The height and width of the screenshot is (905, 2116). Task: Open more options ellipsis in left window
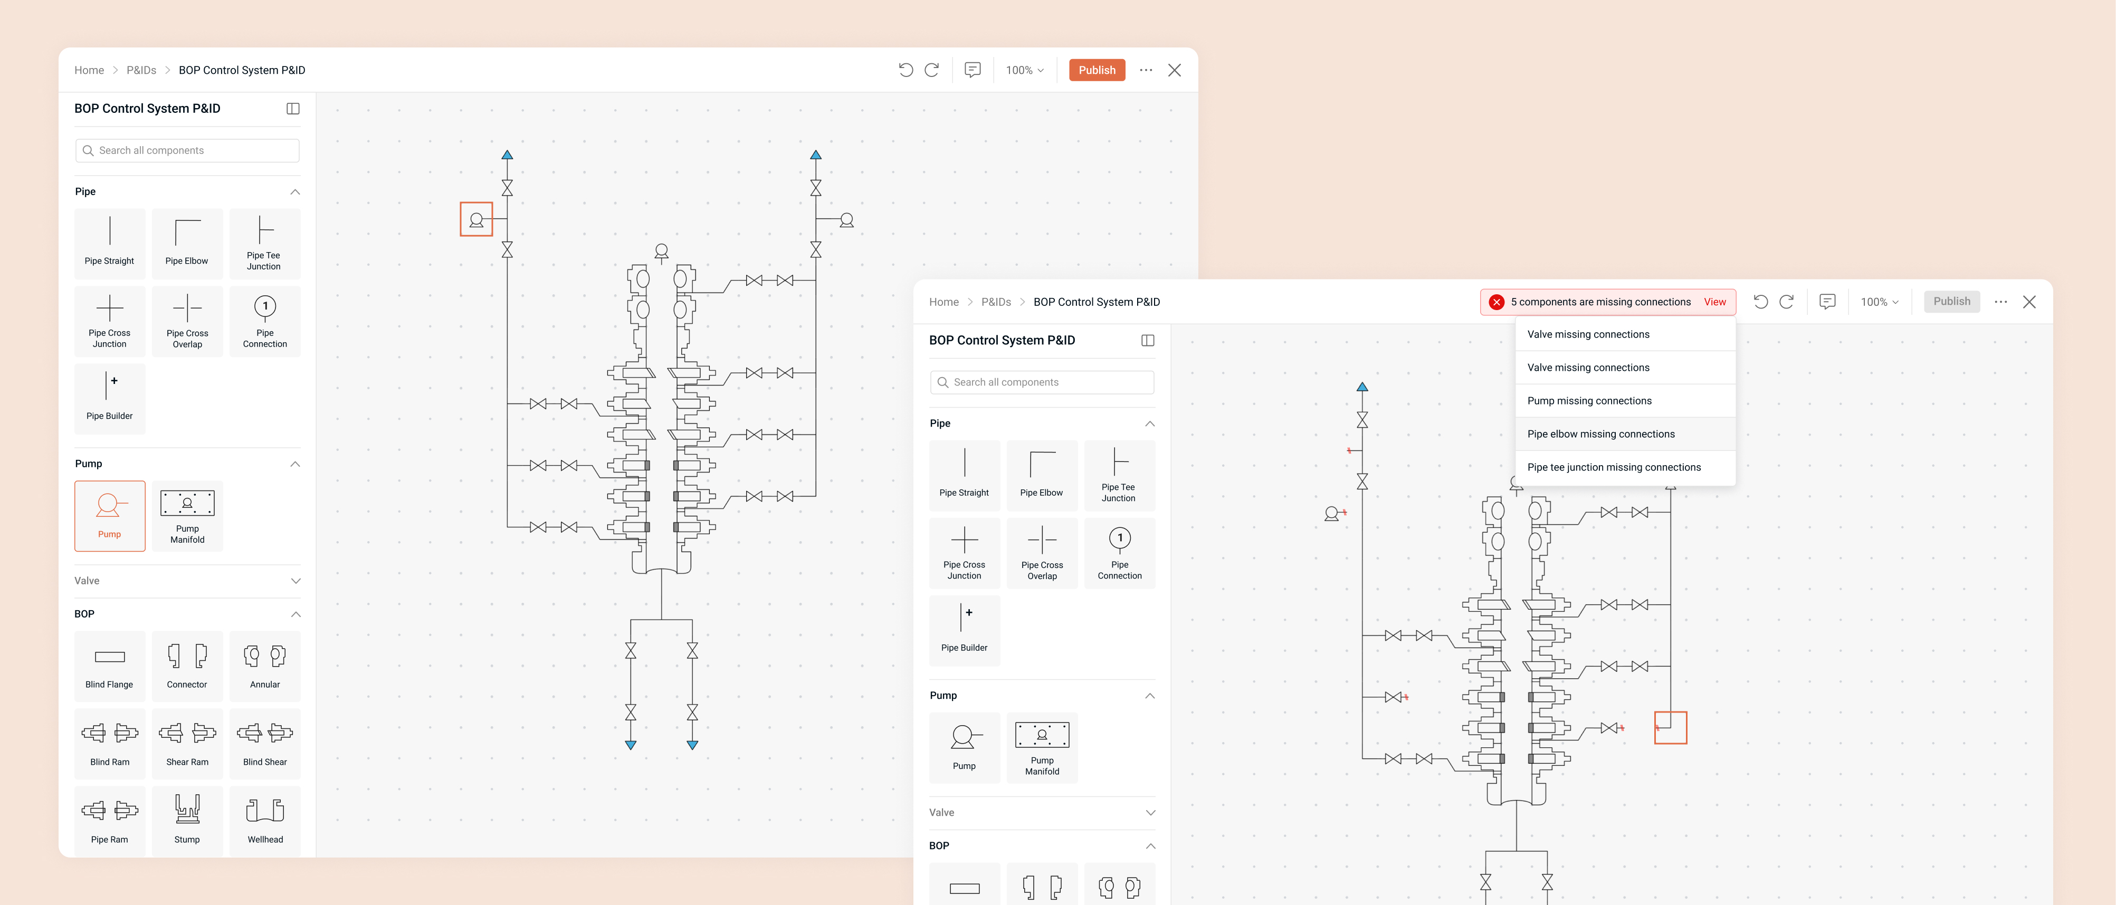point(1146,70)
